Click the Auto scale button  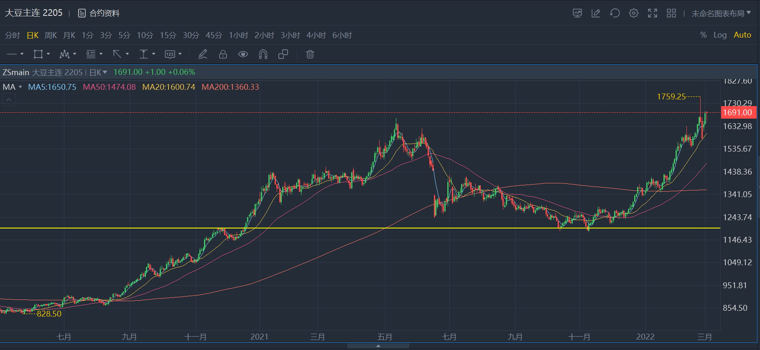[x=742, y=35]
